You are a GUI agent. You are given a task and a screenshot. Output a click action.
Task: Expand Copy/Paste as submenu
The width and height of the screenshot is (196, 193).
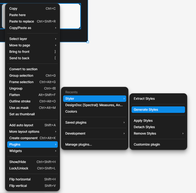pyautogui.click(x=32, y=28)
